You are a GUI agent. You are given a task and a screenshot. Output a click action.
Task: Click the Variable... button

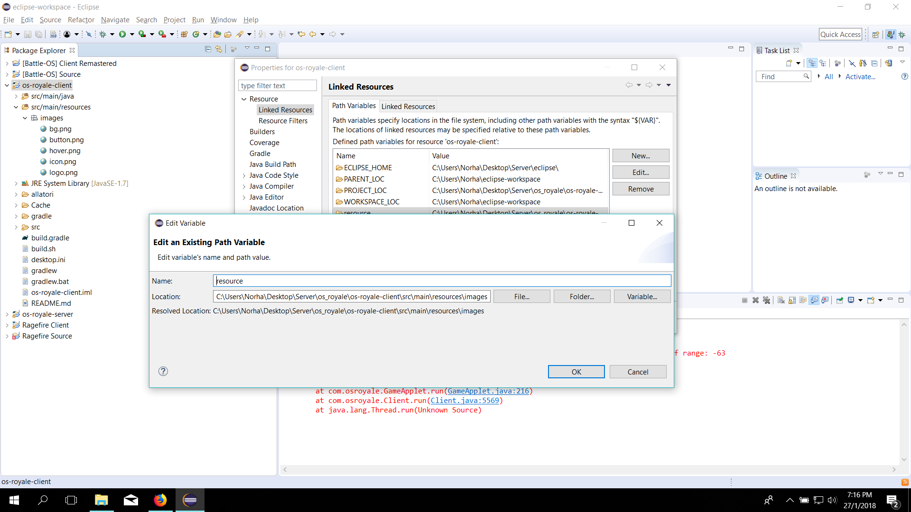coord(642,296)
